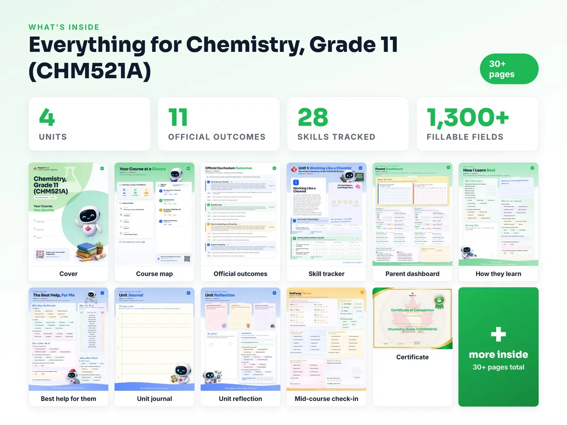Click the 'How they learn' caption text
Image resolution: width=567 pixels, height=425 pixels.
(x=498, y=274)
